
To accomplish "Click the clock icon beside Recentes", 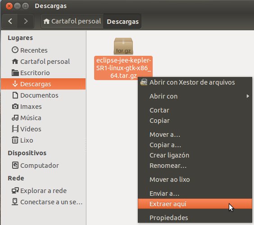I will click(15, 50).
